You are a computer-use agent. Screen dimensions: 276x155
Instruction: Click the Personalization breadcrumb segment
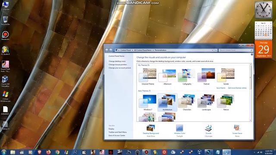coord(160,50)
